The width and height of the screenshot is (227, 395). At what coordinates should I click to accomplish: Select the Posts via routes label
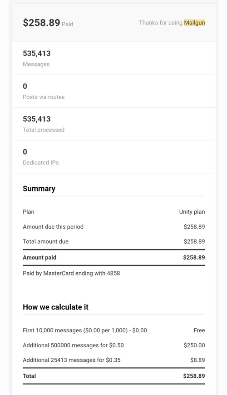[x=44, y=97]
